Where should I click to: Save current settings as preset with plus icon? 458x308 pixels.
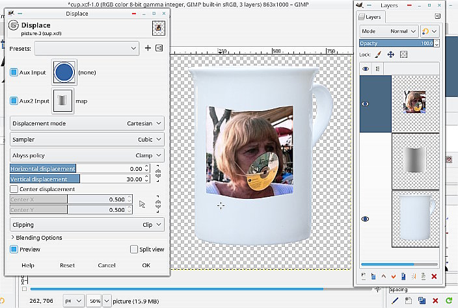148,48
